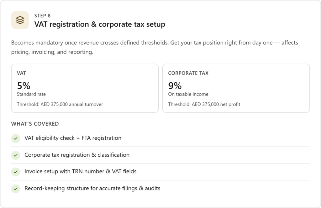
Task: Select the VAT eligibility check + FTA registration item
Action: click(73, 138)
